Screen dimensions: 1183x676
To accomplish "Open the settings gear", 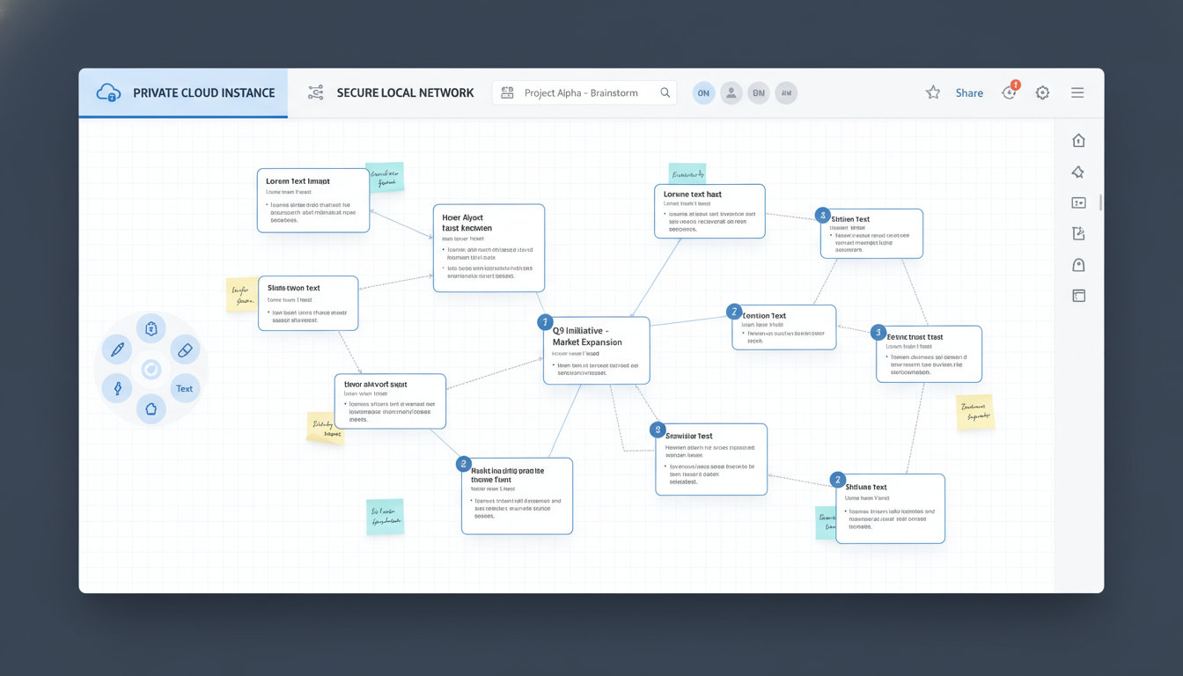I will (x=1042, y=92).
